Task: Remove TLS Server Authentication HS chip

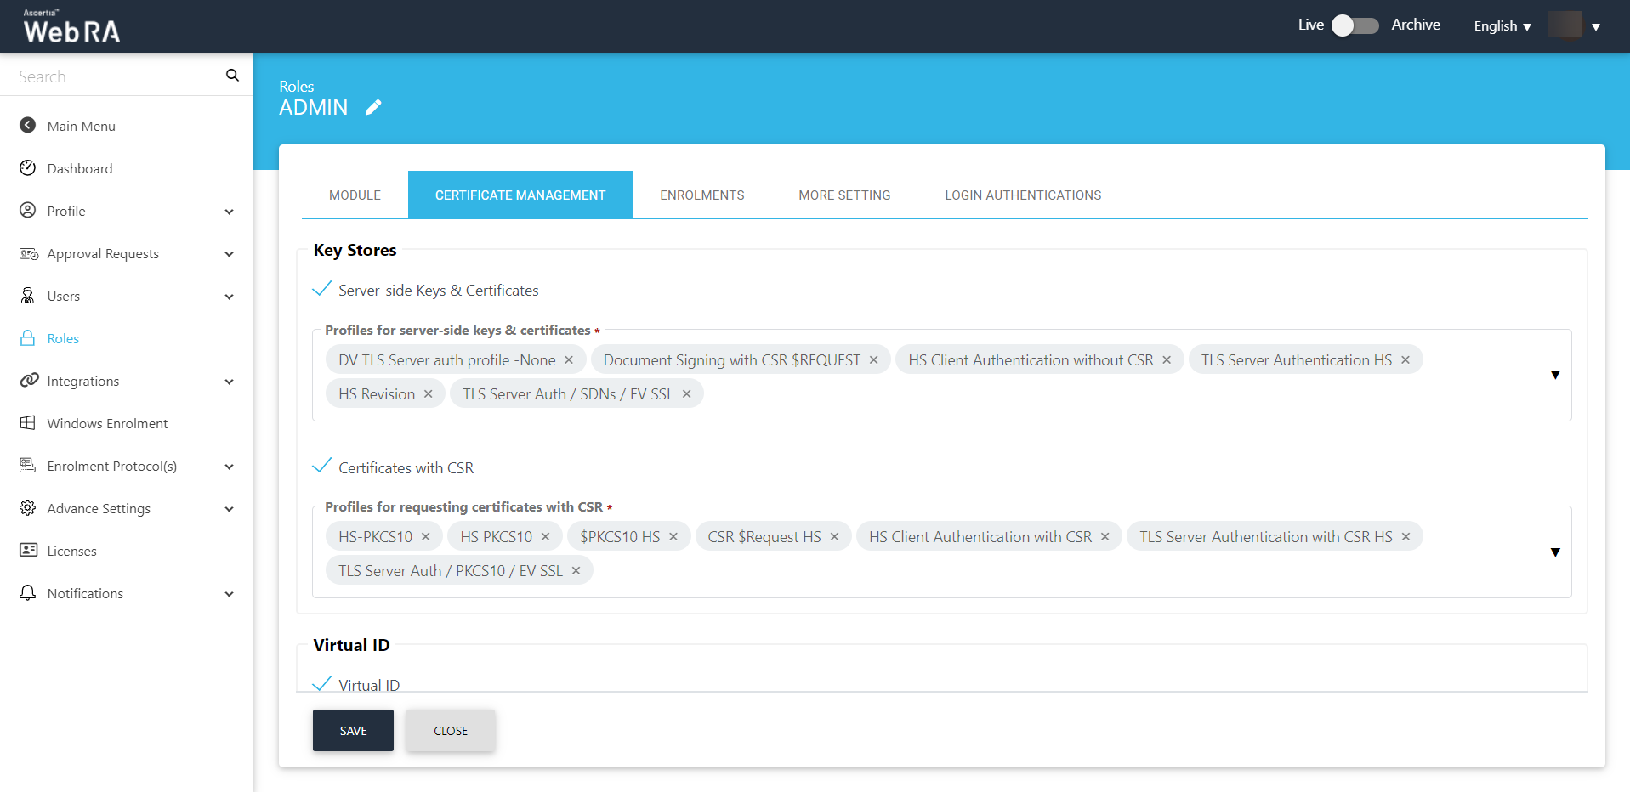Action: click(x=1406, y=360)
